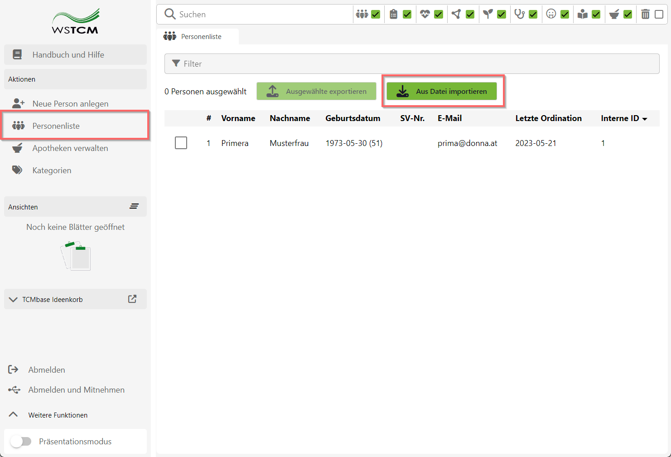Select Neue Person anlegen

point(70,104)
